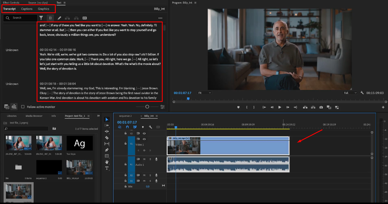This screenshot has height=204, width=388.
Task: Select the Selection arrow tool
Action: (x=107, y=119)
